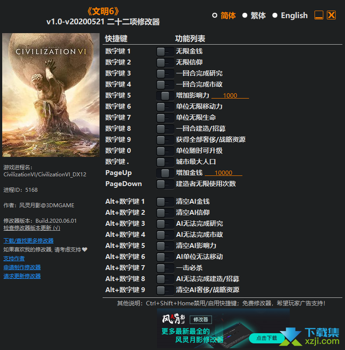This screenshot has width=345, height=350.
Task: Toggle 无限金钱 switch
Action: click(165, 52)
